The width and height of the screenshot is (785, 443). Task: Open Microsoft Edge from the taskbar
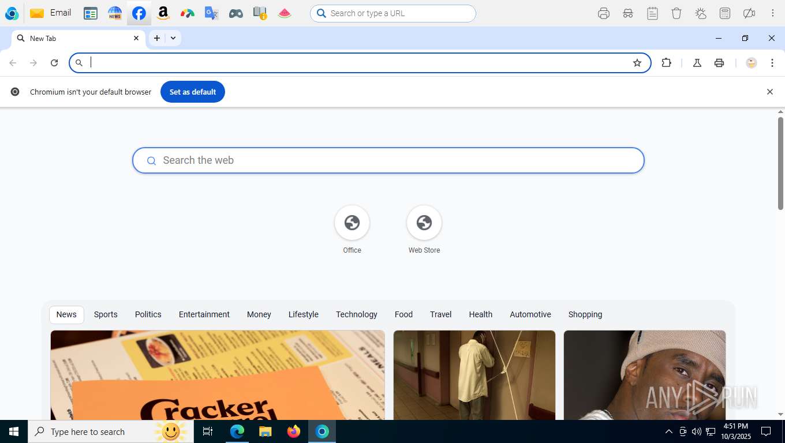[237, 431]
